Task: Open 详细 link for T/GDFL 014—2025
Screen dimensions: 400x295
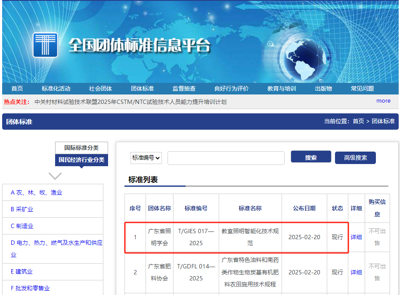Action: [x=356, y=272]
